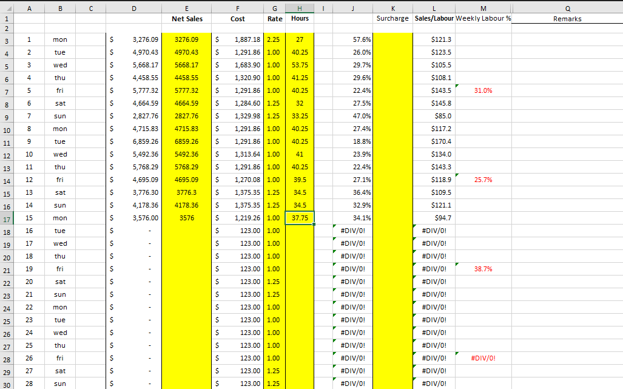The height and width of the screenshot is (389, 623).
Task: Select the cost cell 1,219.26
Action: pos(238,218)
